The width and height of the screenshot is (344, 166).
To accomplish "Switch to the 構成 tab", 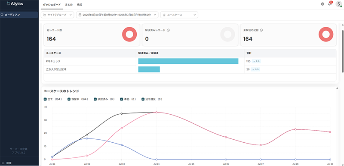I will tap(80, 4).
